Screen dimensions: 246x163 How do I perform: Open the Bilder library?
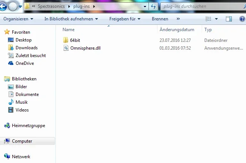click(21, 87)
